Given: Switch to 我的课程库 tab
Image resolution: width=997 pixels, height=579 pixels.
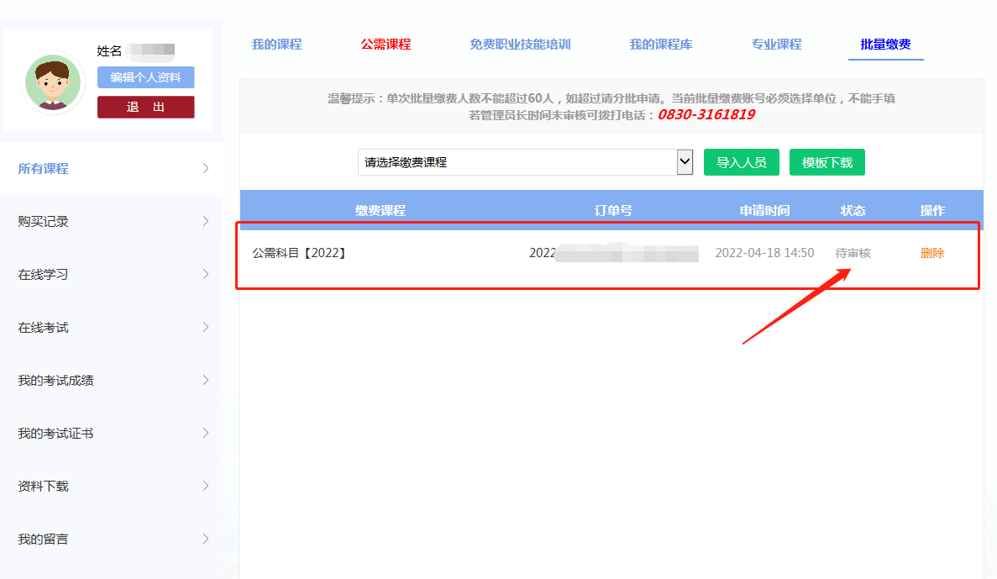Looking at the screenshot, I should (x=661, y=45).
